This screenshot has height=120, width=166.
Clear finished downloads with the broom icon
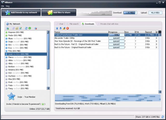[x=64, y=28]
